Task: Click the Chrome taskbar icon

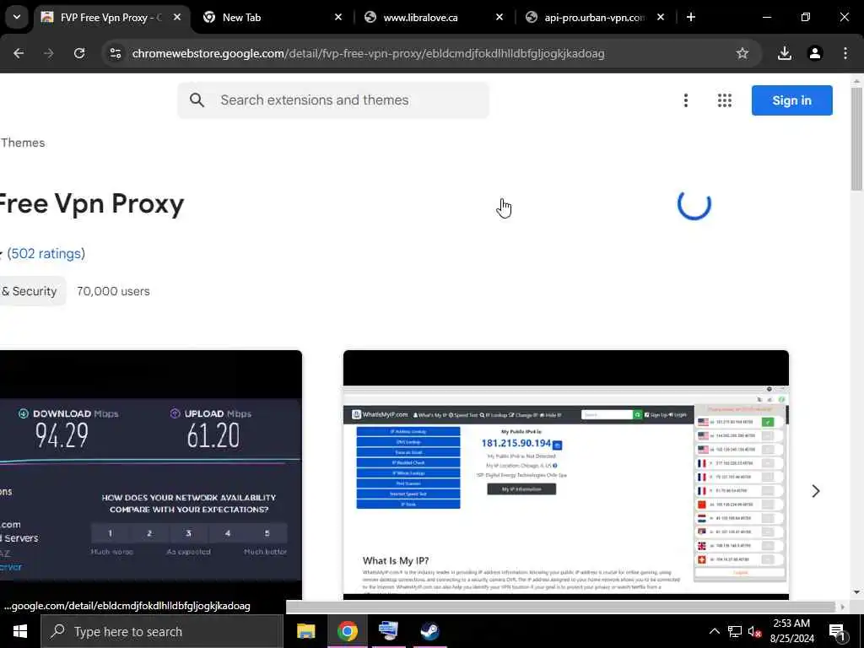Action: pos(347,631)
